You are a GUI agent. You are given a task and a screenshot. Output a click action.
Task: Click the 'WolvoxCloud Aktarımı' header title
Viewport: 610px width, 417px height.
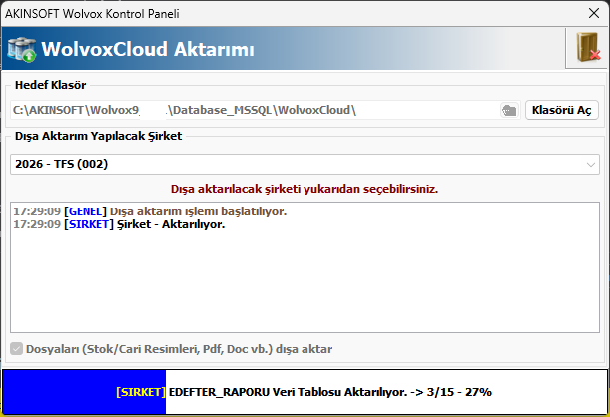click(148, 49)
